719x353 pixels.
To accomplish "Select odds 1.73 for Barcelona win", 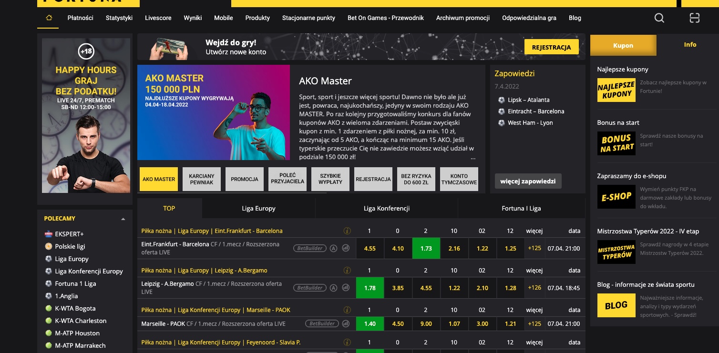I will point(426,249).
